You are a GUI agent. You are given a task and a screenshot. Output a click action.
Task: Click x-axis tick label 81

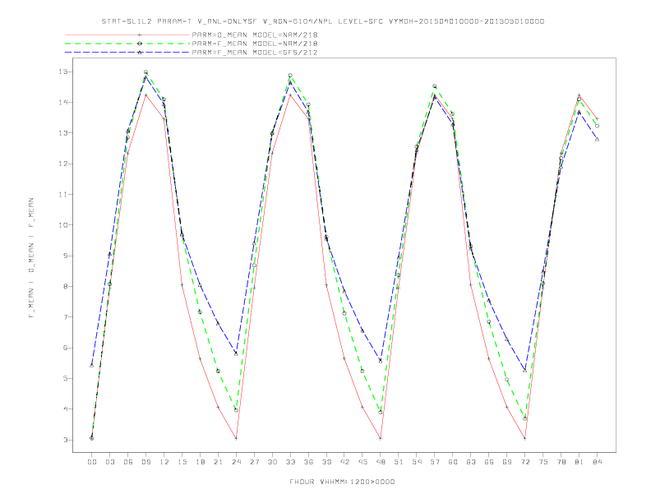click(x=579, y=462)
